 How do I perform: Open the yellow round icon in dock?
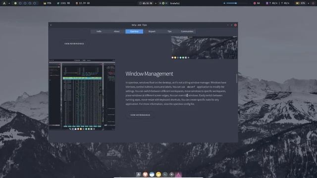click(158, 174)
